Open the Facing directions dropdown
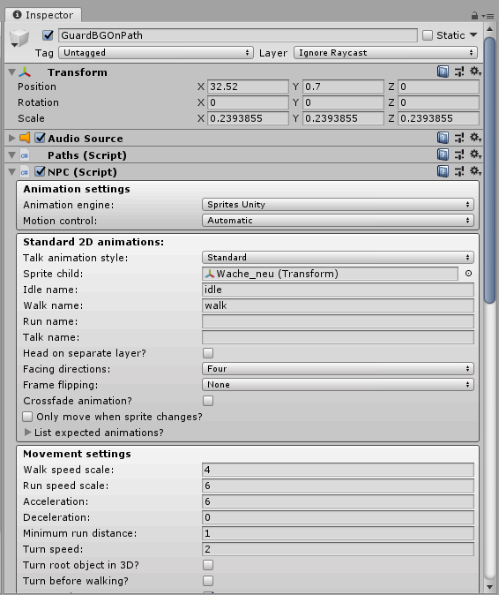 [x=338, y=369]
